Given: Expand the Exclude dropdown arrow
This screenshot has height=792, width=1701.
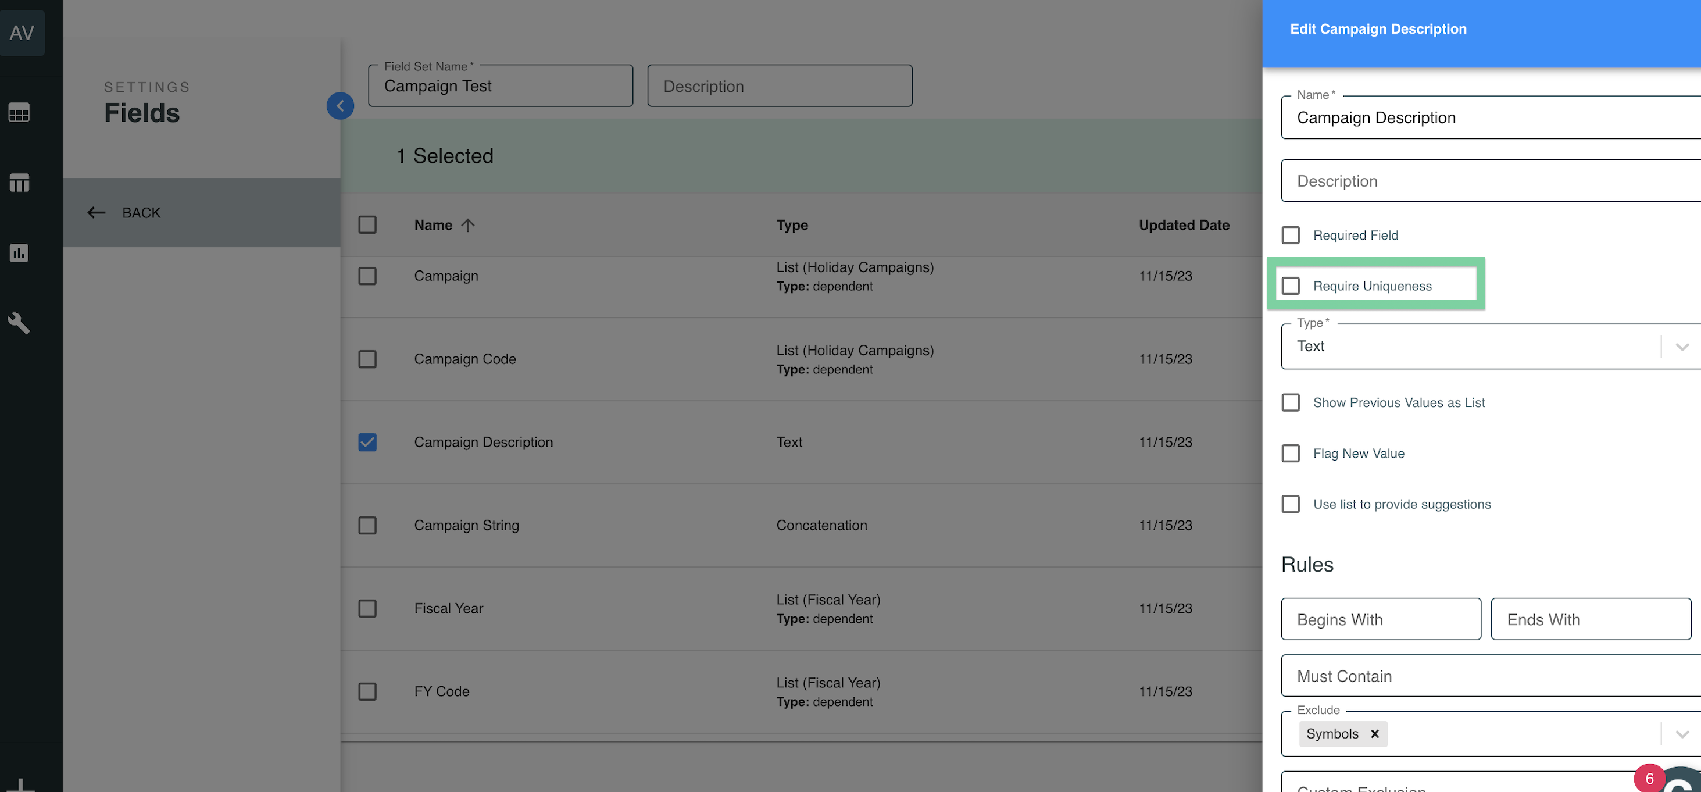Looking at the screenshot, I should tap(1682, 733).
